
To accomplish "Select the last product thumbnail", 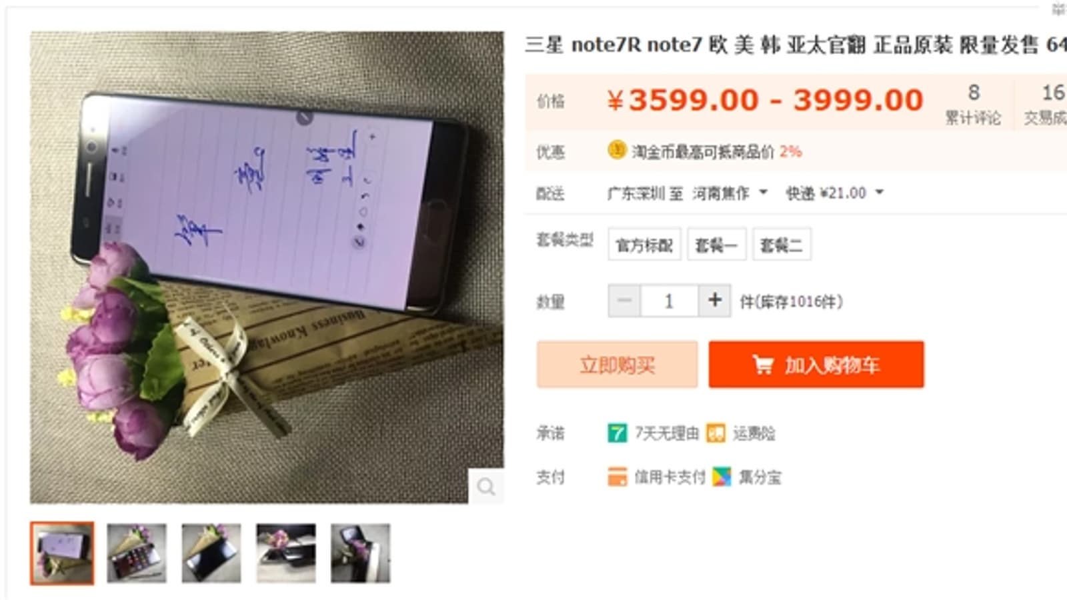I will [361, 553].
